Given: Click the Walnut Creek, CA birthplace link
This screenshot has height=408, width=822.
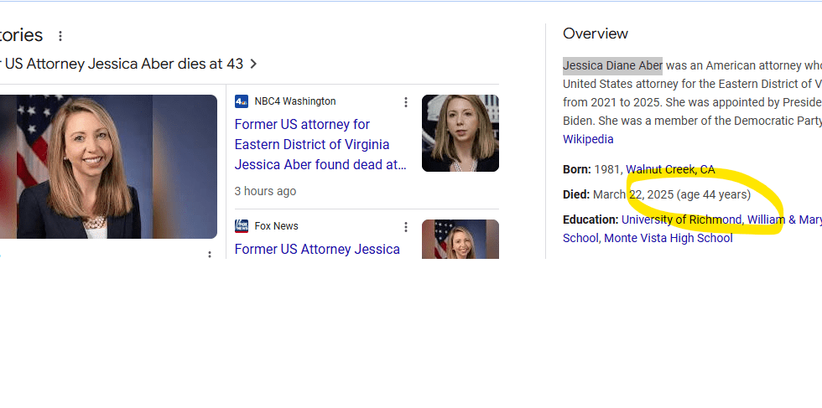Looking at the screenshot, I should (x=670, y=169).
